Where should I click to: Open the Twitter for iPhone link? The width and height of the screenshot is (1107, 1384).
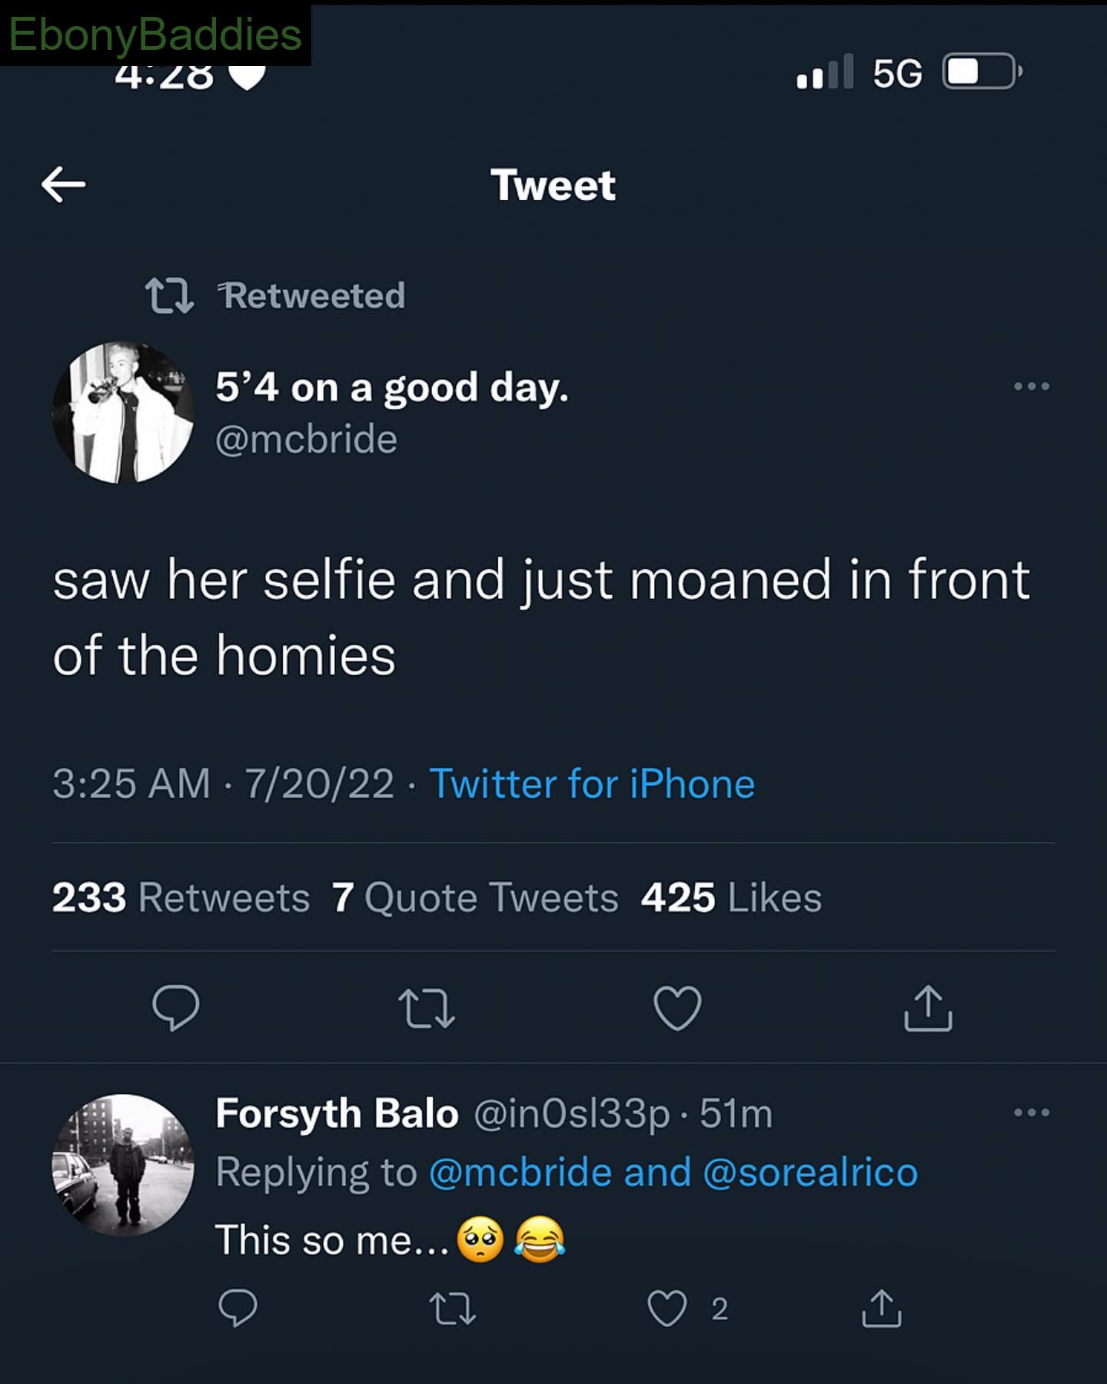click(x=592, y=783)
